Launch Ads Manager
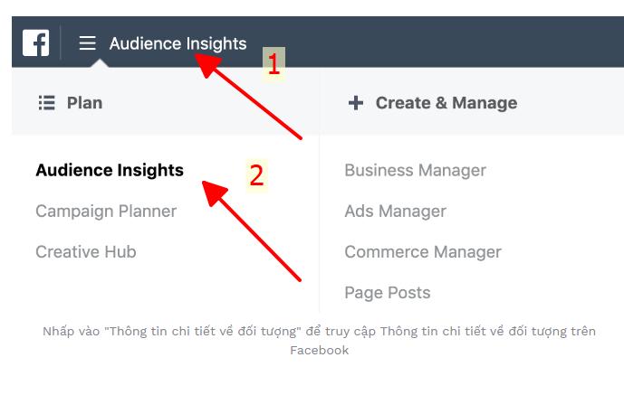 click(x=395, y=212)
